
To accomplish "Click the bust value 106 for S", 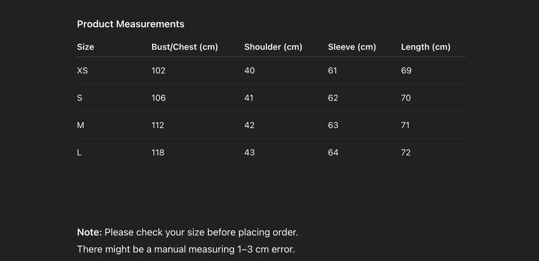I will pyautogui.click(x=159, y=98).
